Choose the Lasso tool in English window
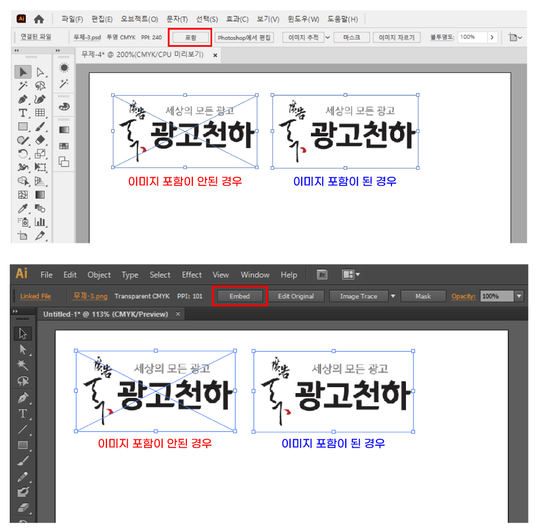The width and height of the screenshot is (537, 530). [x=23, y=381]
